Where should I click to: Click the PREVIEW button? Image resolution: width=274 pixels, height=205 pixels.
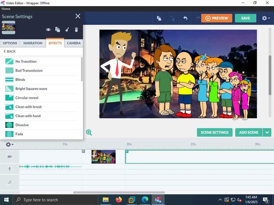pyautogui.click(x=217, y=18)
